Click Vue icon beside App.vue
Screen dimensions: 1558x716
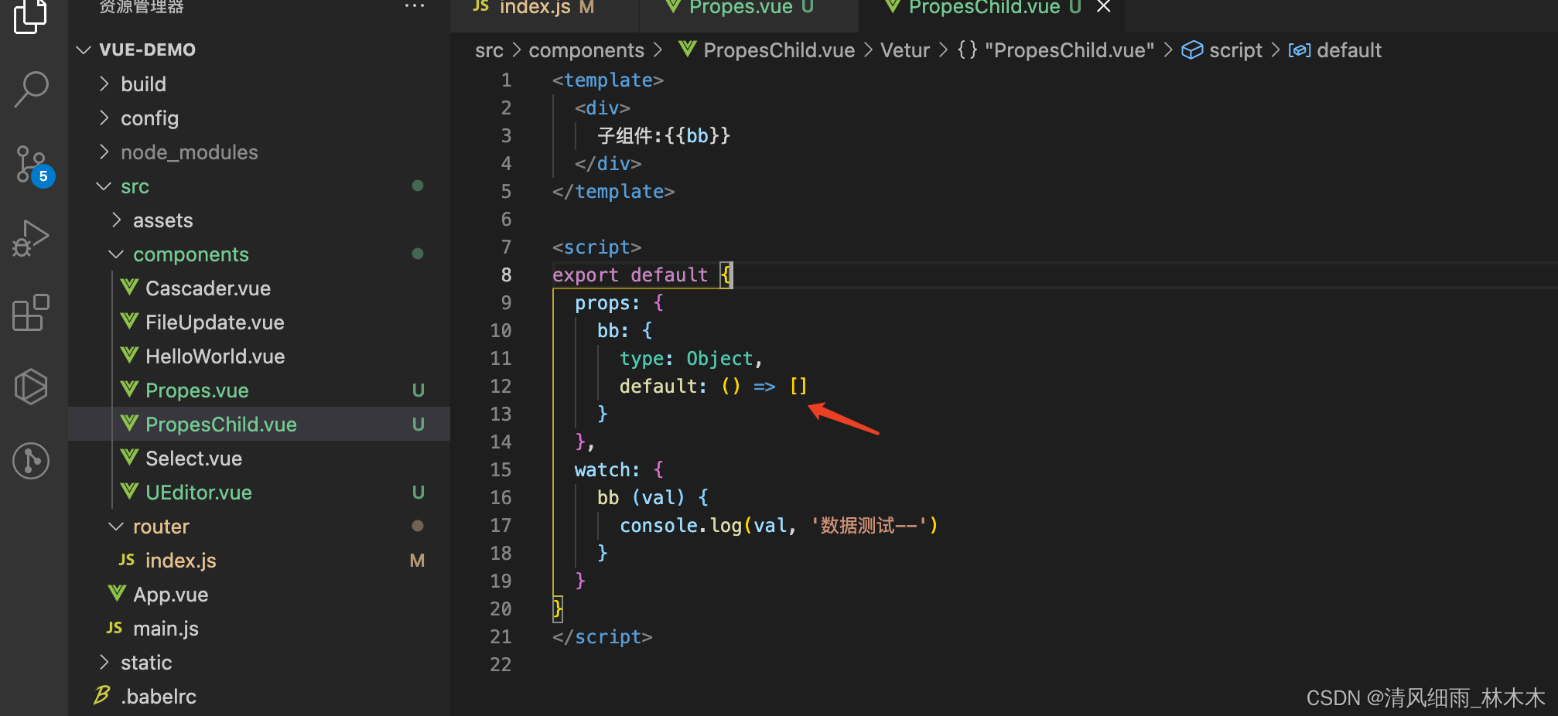(118, 594)
